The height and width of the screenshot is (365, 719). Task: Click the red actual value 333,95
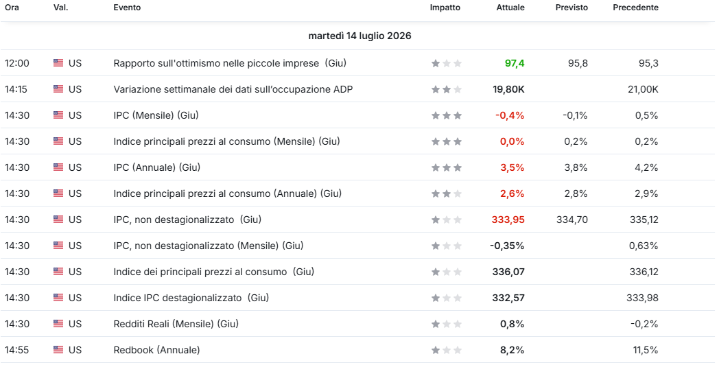pos(508,220)
